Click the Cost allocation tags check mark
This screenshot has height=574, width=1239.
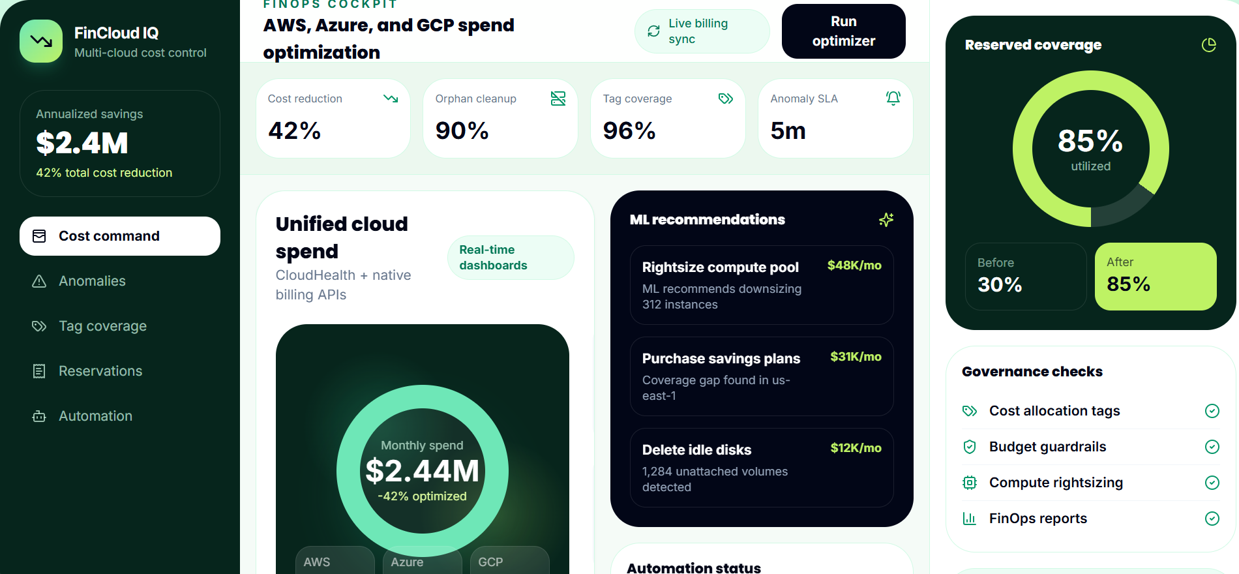tap(1212, 411)
